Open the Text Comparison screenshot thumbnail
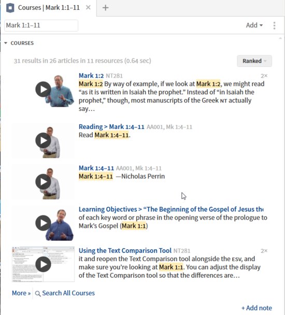 pyautogui.click(x=43, y=264)
